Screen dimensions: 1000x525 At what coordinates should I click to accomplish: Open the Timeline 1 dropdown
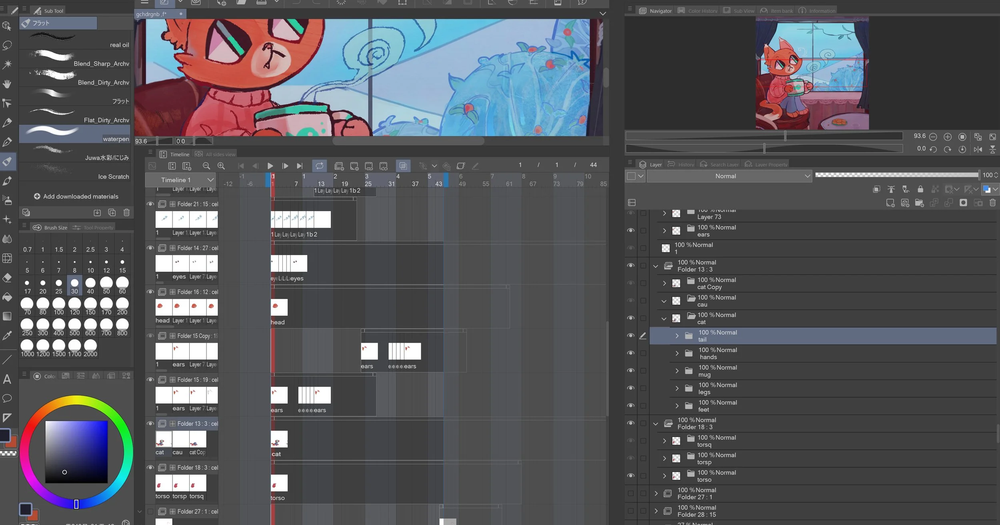click(x=210, y=180)
